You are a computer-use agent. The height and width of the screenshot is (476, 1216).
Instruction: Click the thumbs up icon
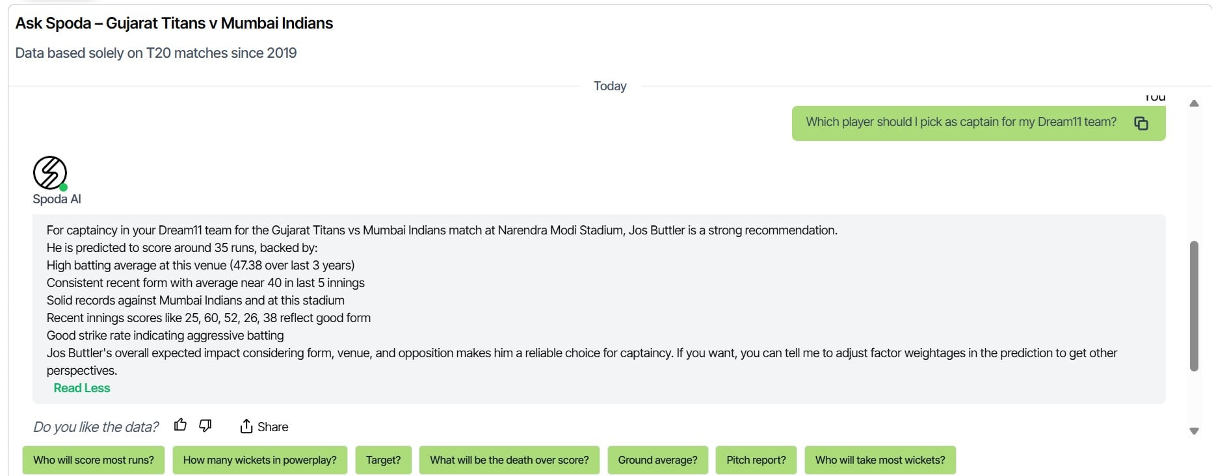pyautogui.click(x=180, y=425)
